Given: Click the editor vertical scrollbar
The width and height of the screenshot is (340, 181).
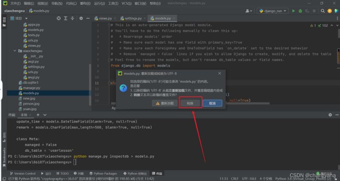Looking at the screenshot, I should (x=337, y=64).
